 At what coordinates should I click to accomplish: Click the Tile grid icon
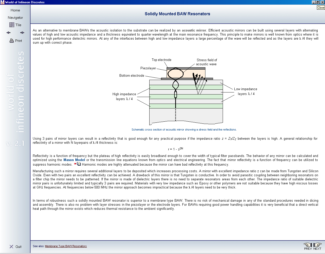(12, 25)
